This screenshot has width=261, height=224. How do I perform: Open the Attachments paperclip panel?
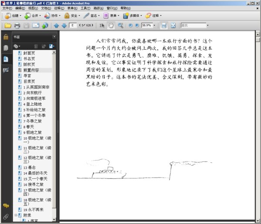[6, 216]
